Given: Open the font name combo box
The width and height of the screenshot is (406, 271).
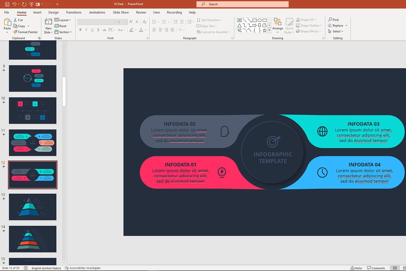Looking at the screenshot, I should (96, 22).
